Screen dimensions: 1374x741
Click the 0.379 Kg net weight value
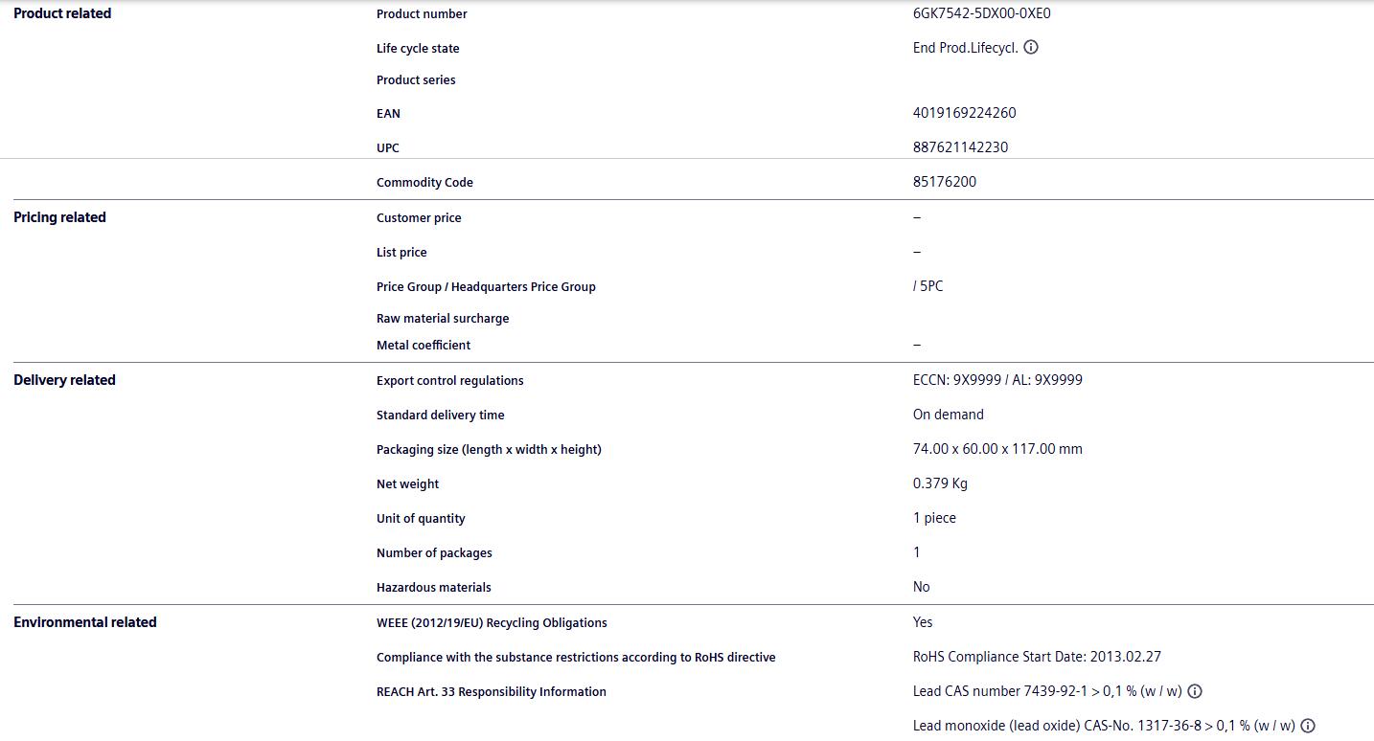coord(940,483)
